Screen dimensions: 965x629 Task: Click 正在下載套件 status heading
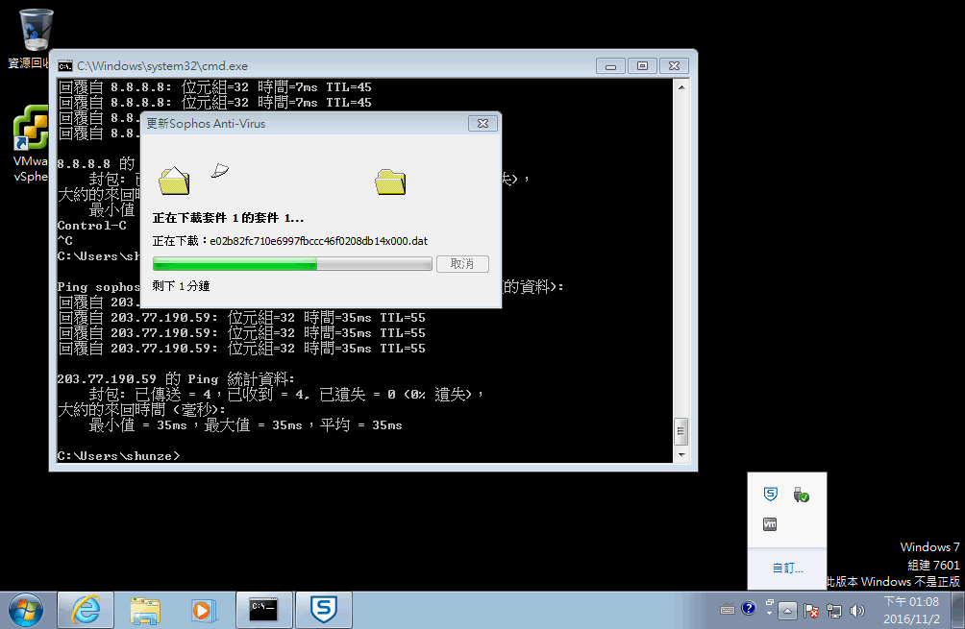point(229,218)
